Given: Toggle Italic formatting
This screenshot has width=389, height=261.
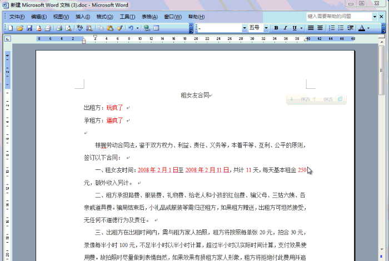Looking at the screenshot, I should (x=285, y=28).
